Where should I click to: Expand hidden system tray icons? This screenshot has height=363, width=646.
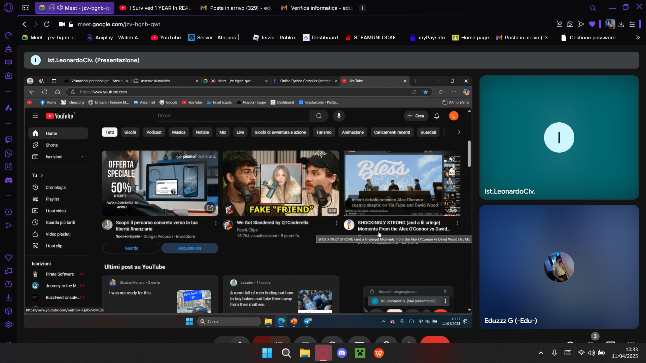(541, 353)
